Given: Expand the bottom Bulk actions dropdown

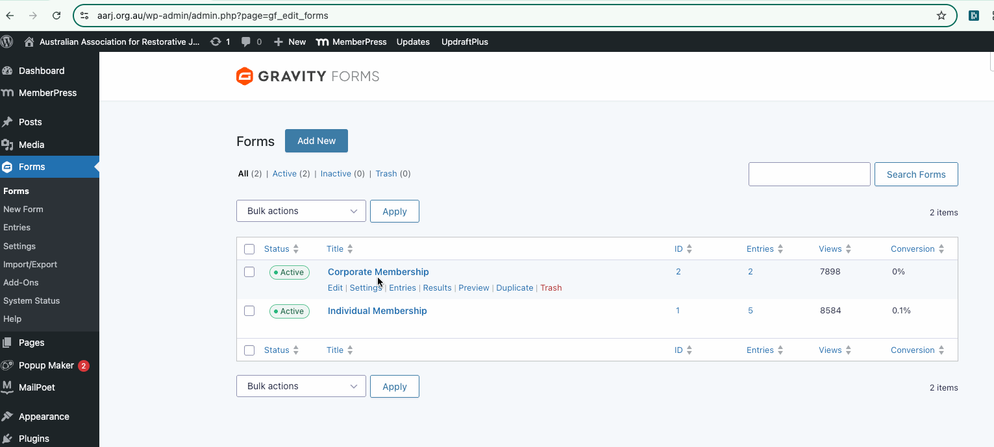Looking at the screenshot, I should 301,386.
